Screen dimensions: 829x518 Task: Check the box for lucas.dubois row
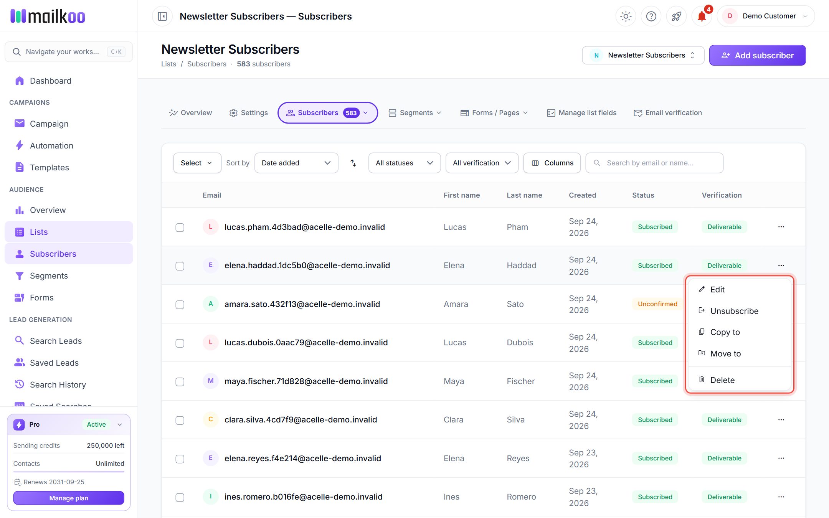tap(180, 343)
